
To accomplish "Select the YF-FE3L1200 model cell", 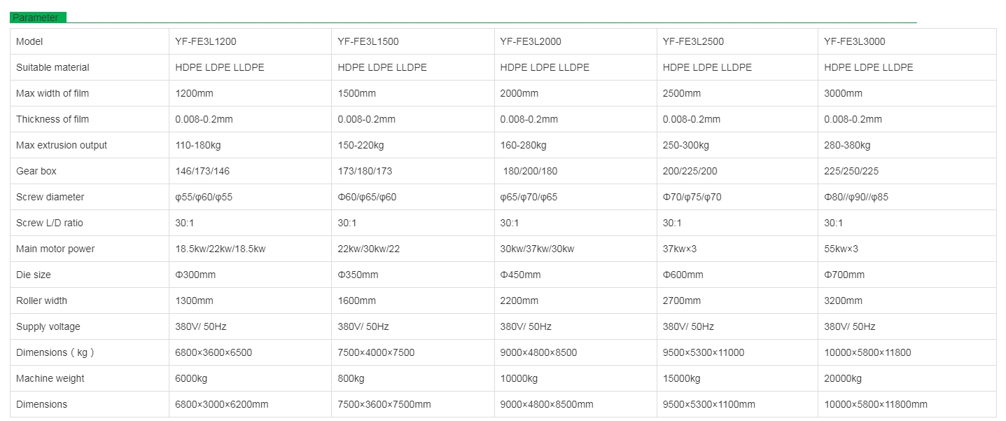I will click(206, 41).
